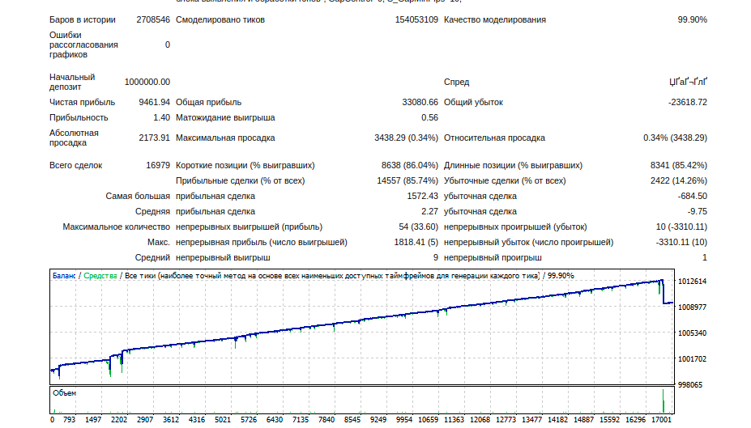This screenshot has height=428, width=751.
Task: Click the 'Ошибки рассогласования графиков' label
Action: [83, 44]
